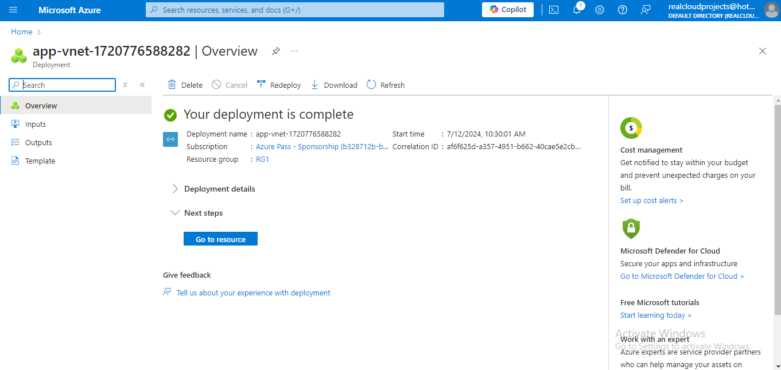Click the vertical scrollbar on the right
This screenshot has height=370, width=781.
(x=778, y=209)
